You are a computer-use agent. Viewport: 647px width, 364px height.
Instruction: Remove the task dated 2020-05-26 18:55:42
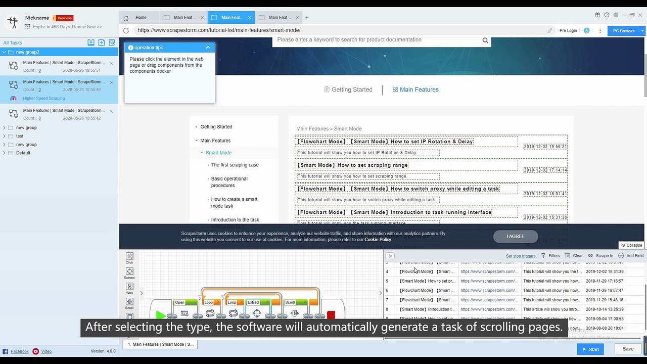(x=111, y=111)
